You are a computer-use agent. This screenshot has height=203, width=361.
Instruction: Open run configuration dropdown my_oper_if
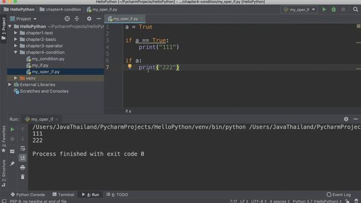click(299, 10)
